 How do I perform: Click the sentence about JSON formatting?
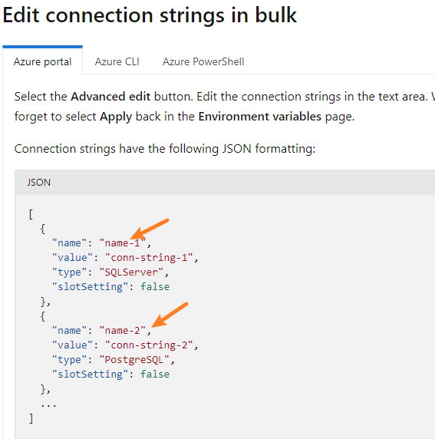165,149
